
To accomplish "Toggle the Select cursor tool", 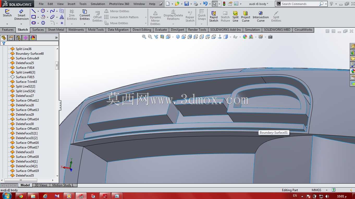I will [x=215, y=4].
